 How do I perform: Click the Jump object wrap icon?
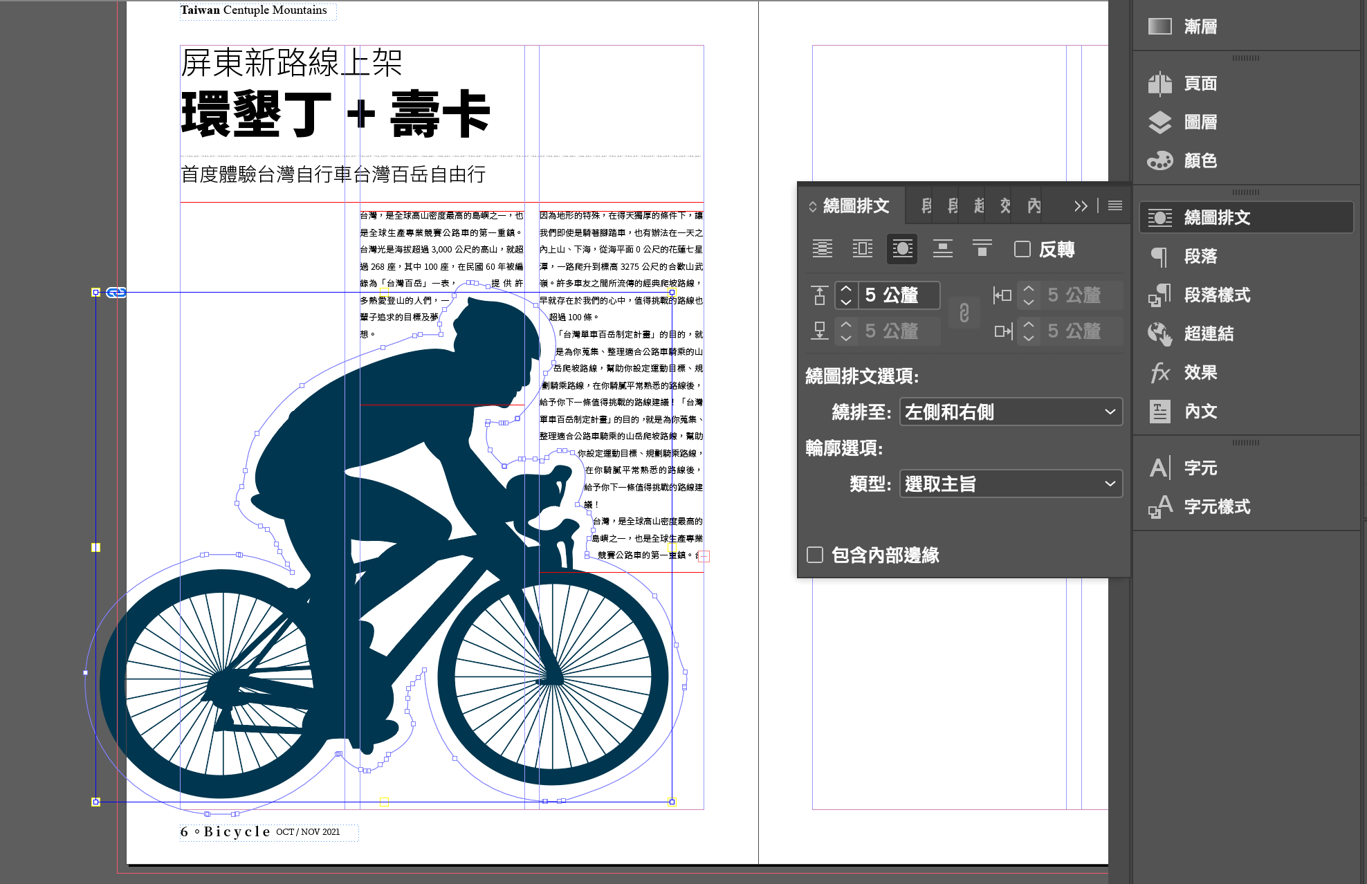942,249
